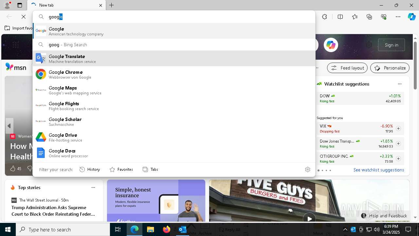Click the Type here to search box
The height and width of the screenshot is (236, 419).
[x=63, y=229]
